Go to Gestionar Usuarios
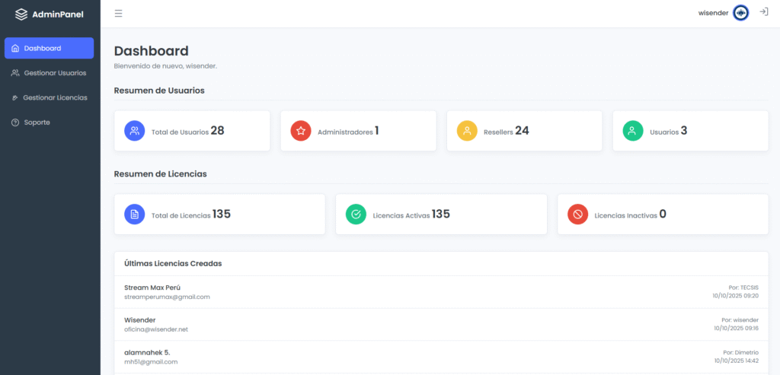 50,73
